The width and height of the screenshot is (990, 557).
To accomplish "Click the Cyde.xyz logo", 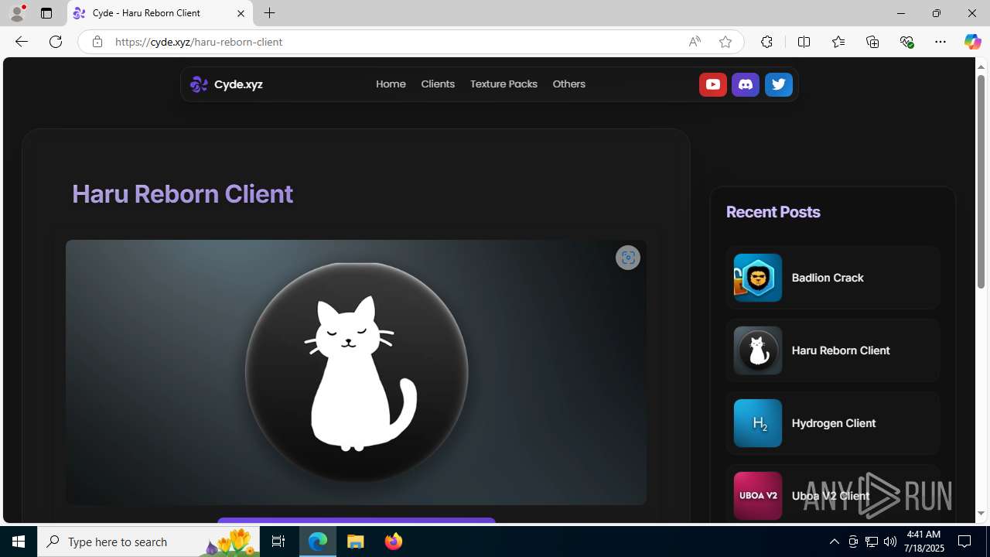I will [x=227, y=84].
